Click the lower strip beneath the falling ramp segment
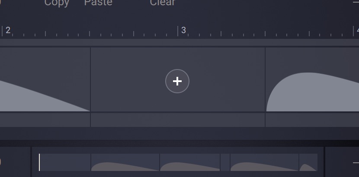 click(45, 120)
